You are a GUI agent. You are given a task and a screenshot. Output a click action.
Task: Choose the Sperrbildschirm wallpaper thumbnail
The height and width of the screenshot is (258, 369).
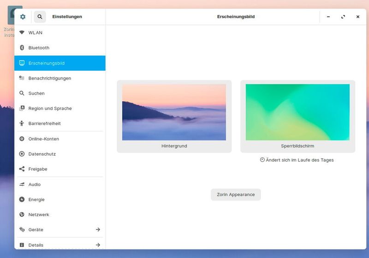pos(298,112)
